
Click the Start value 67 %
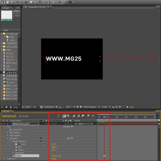tap(54, 144)
